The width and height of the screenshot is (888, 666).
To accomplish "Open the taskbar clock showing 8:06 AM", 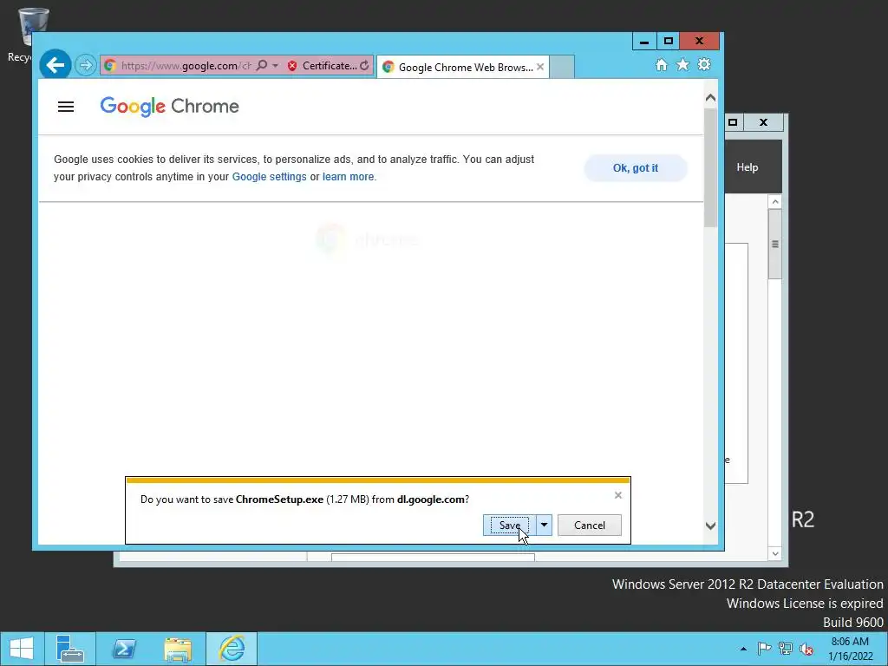I will coord(850,649).
